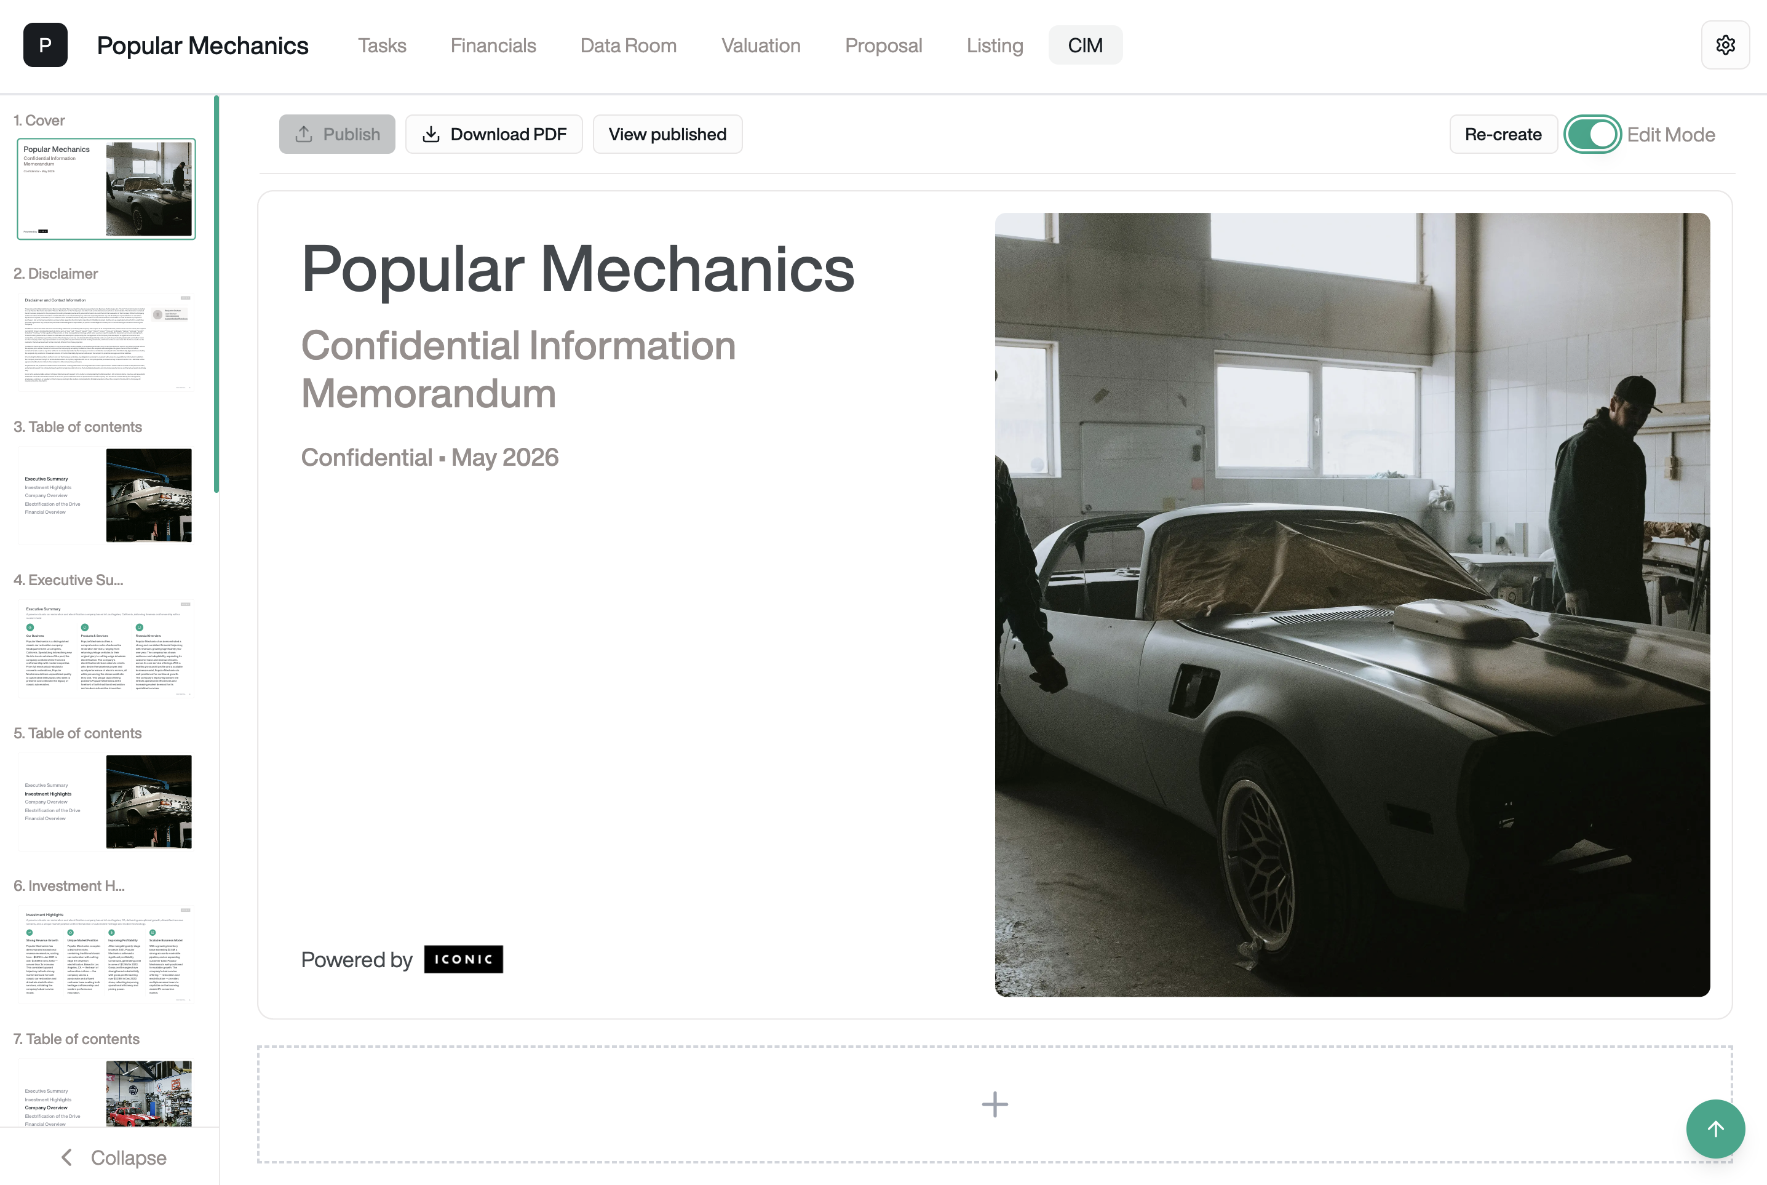Screen dimensions: 1767x1185
Task: Open the 6. Investment Highlights thumbnail
Action: pyautogui.click(x=106, y=954)
